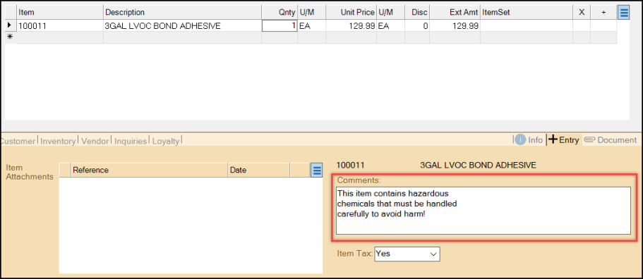
Task: Click the new row asterisk marker
Action: click(11, 37)
